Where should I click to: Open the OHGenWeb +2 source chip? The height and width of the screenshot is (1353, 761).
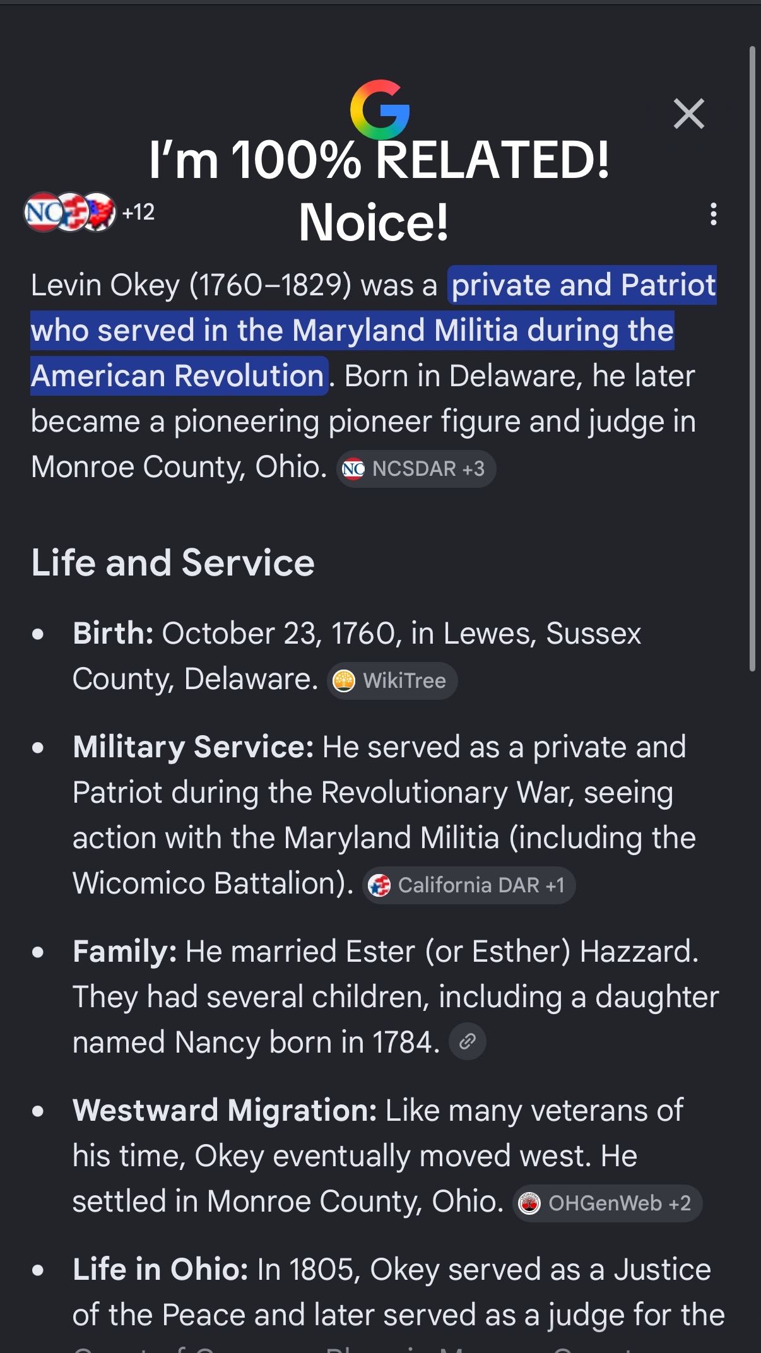(x=607, y=1203)
